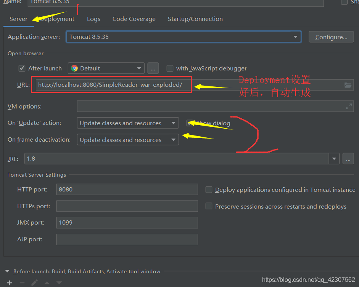Enable Deploy applications configured in Tomcat instance
The width and height of the screenshot is (359, 287).
tap(209, 190)
